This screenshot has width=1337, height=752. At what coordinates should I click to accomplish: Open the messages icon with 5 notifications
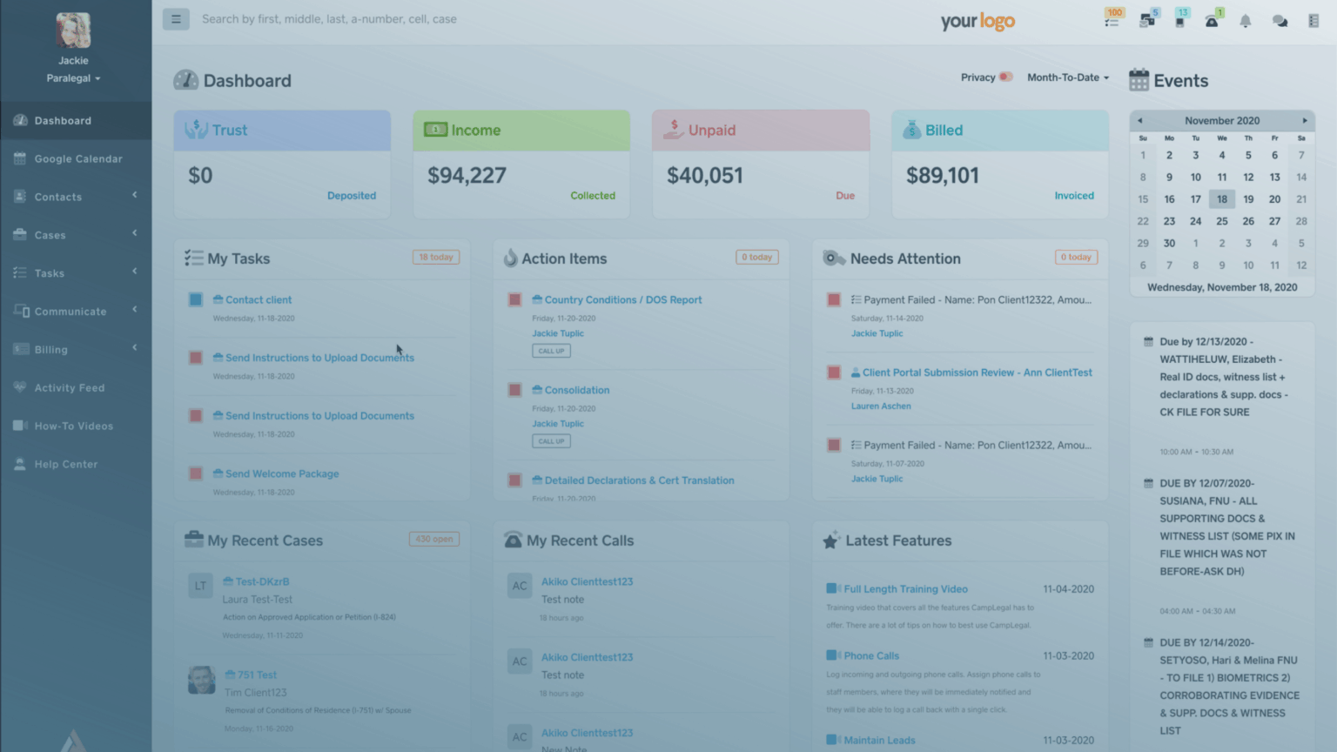(1146, 19)
